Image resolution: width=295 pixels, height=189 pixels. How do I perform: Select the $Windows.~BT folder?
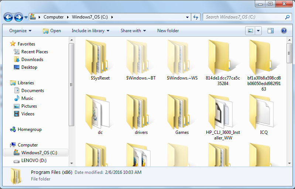point(141,60)
